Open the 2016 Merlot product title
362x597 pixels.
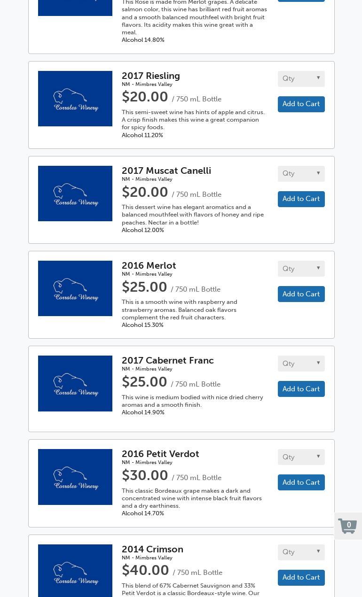pos(149,266)
